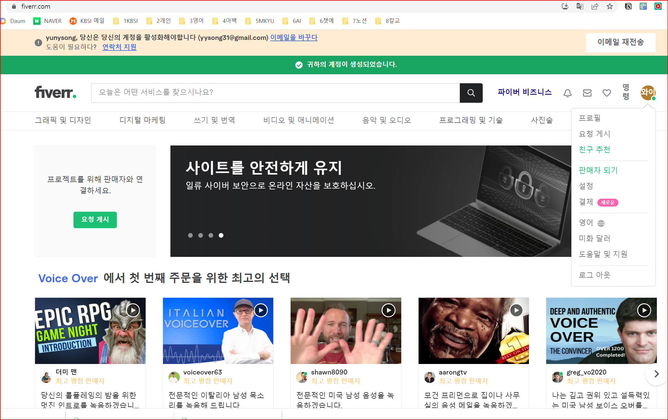Open the 2개인 bookmark folder
This screenshot has height=420, width=668.
coord(159,21)
